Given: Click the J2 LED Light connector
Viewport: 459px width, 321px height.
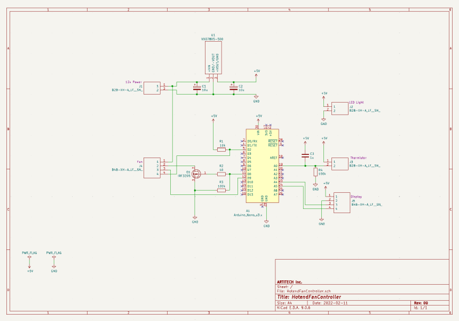Looking at the screenshot, I should point(339,108).
